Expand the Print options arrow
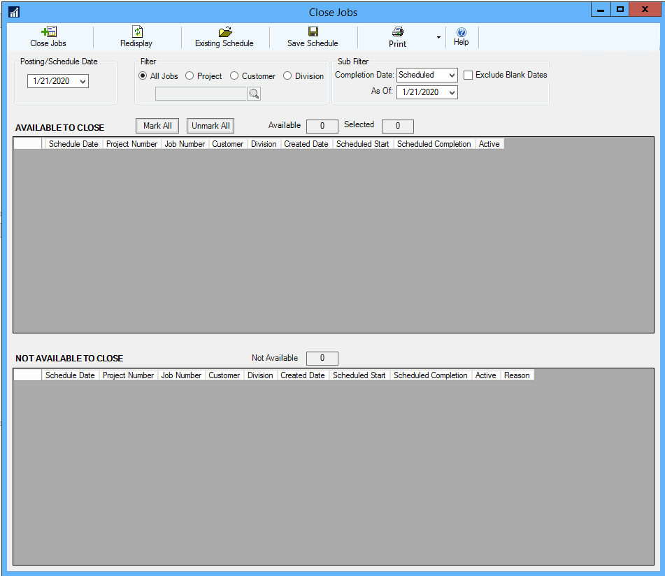The height and width of the screenshot is (576, 665). [438, 37]
